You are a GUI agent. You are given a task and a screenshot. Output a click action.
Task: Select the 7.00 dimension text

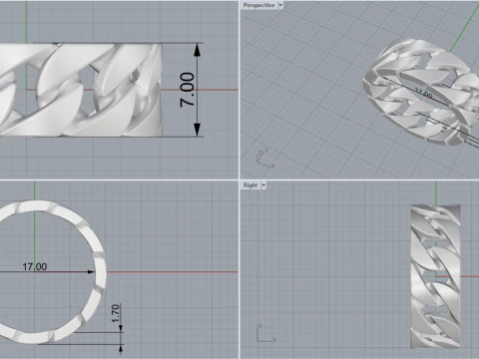pos(188,90)
